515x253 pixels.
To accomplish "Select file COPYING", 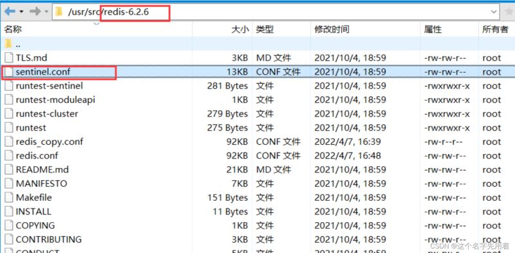I will [35, 225].
